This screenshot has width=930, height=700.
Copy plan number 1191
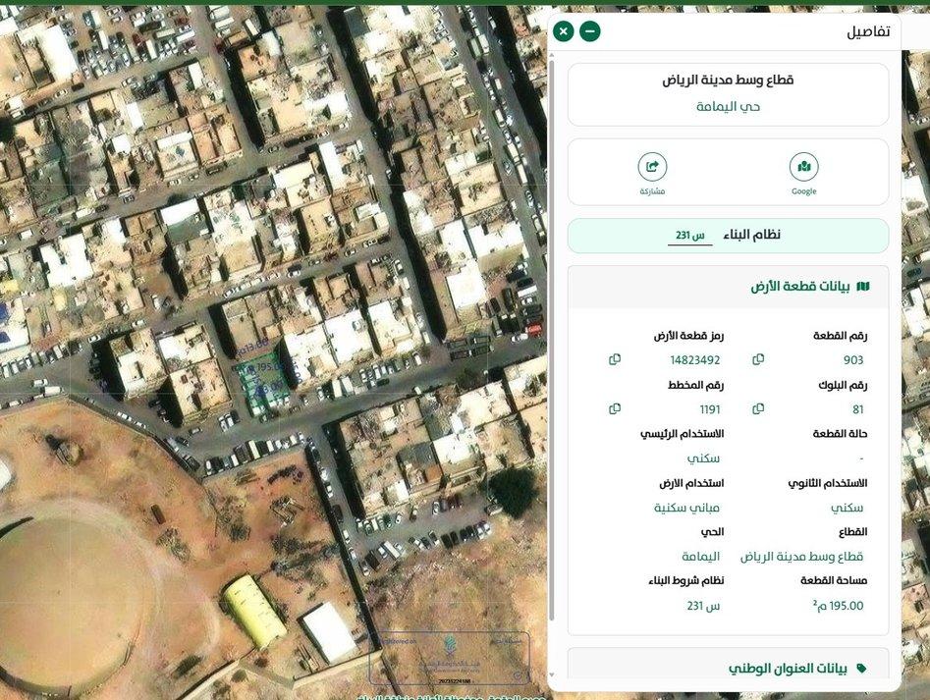[x=615, y=408]
